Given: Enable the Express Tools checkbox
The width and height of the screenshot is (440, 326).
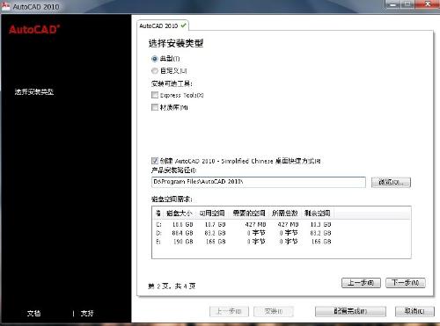Looking at the screenshot, I should click(155, 95).
